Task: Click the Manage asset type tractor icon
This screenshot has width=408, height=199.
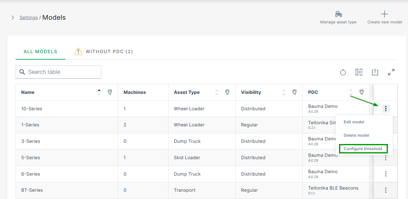Action: click(x=338, y=14)
